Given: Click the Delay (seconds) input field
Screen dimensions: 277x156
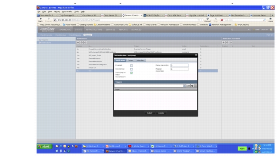Looking at the screenshot, I should [x=179, y=65].
